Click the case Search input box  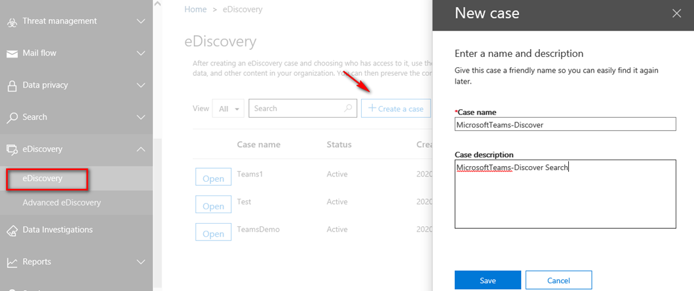(303, 108)
